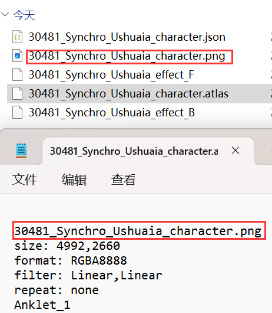Click the Notepad app icon in title bar

coord(21,150)
